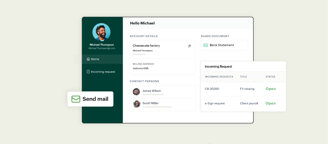Click Open status for CR-20280
The width and height of the screenshot is (328, 144).
coord(271,89)
